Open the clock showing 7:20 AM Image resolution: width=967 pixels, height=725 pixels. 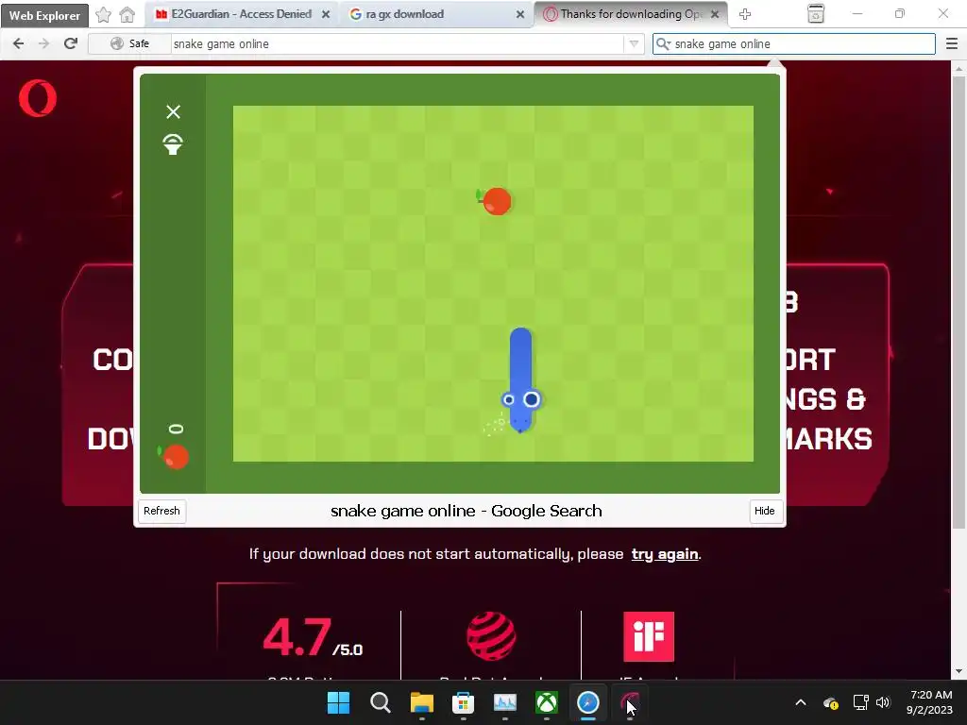pos(929,702)
